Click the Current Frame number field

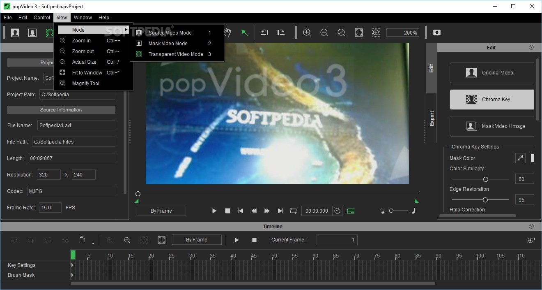pos(337,240)
